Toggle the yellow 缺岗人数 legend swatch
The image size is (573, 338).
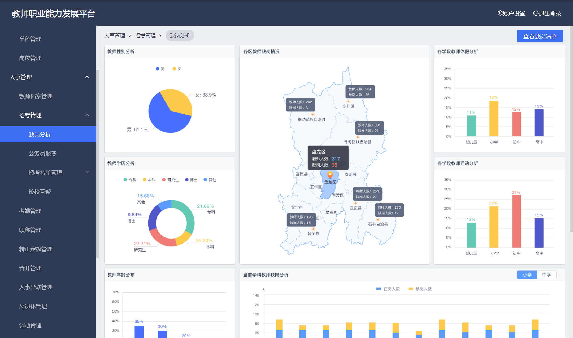(x=410, y=289)
